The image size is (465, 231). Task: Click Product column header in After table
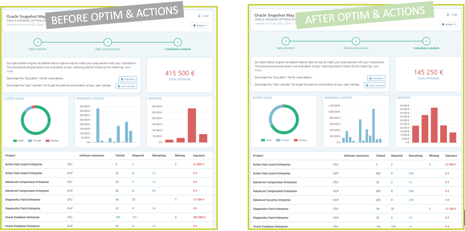click(258, 155)
